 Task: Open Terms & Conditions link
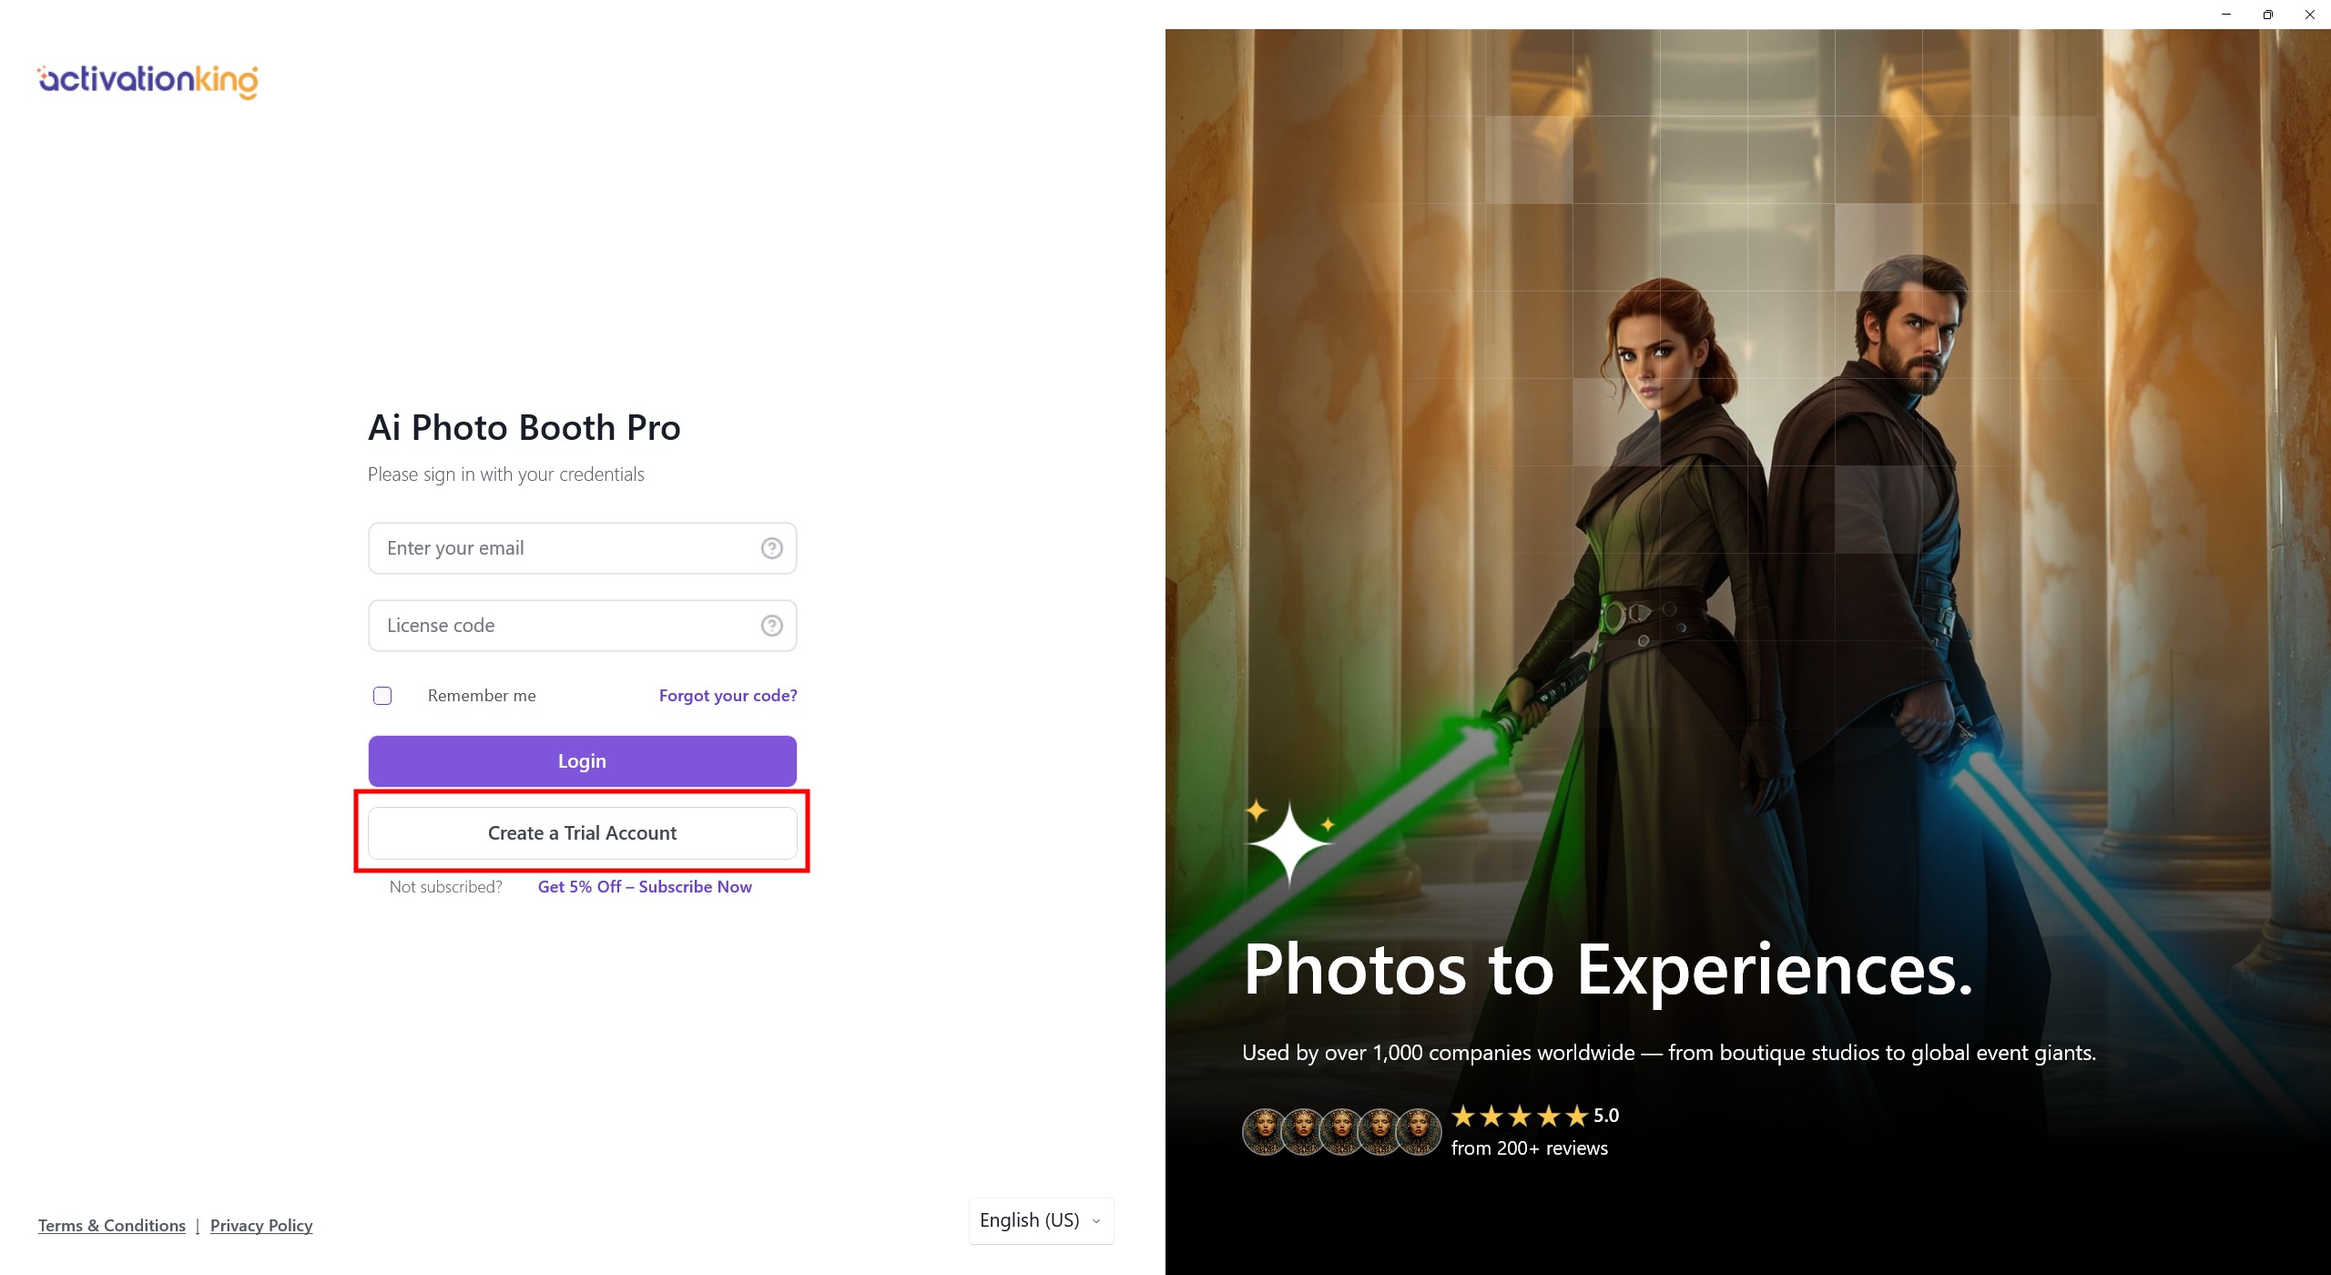pyautogui.click(x=111, y=1226)
